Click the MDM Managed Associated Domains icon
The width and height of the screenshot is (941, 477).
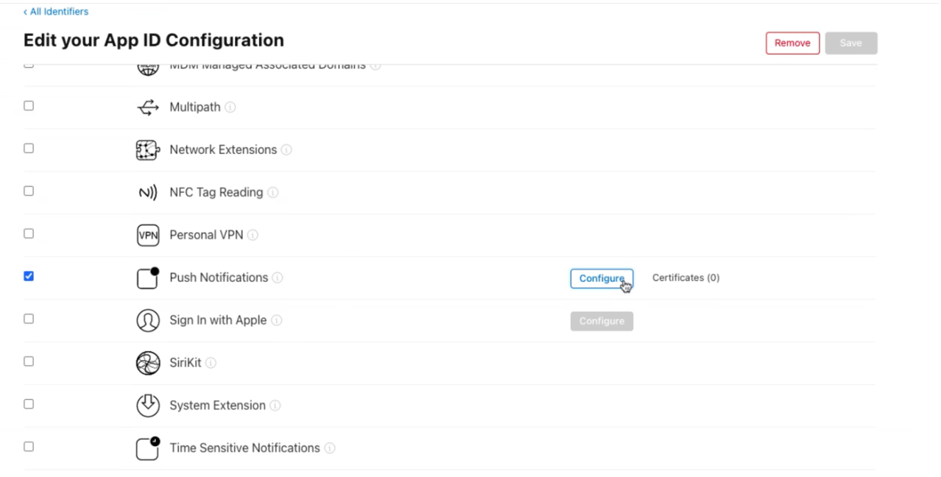pyautogui.click(x=147, y=66)
